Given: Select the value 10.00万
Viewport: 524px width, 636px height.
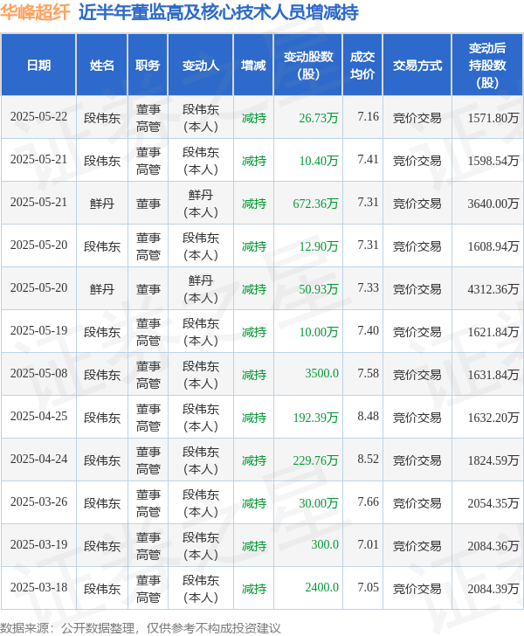Looking at the screenshot, I should 319,332.
